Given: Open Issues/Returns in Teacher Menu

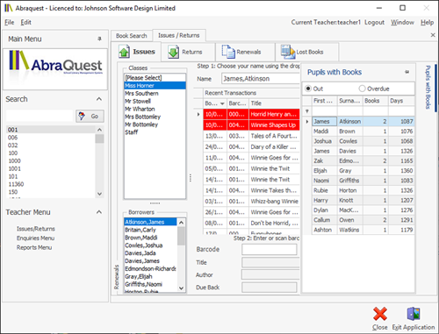Looking at the screenshot, I should (36, 229).
